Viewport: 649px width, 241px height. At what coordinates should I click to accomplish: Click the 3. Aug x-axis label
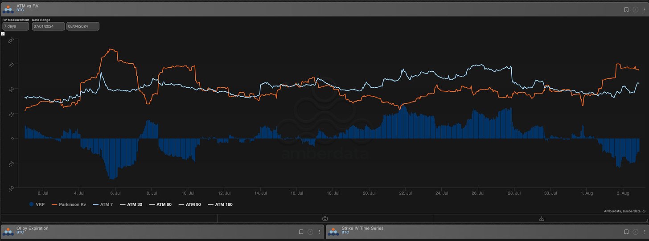point(624,193)
